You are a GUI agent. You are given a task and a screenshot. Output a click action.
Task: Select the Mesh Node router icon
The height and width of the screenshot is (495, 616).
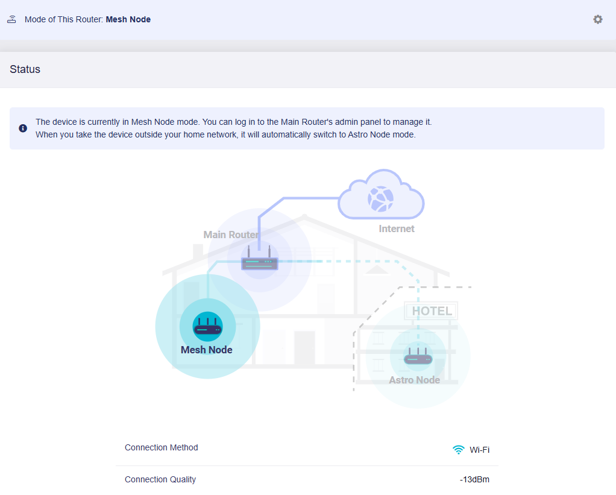pos(207,326)
